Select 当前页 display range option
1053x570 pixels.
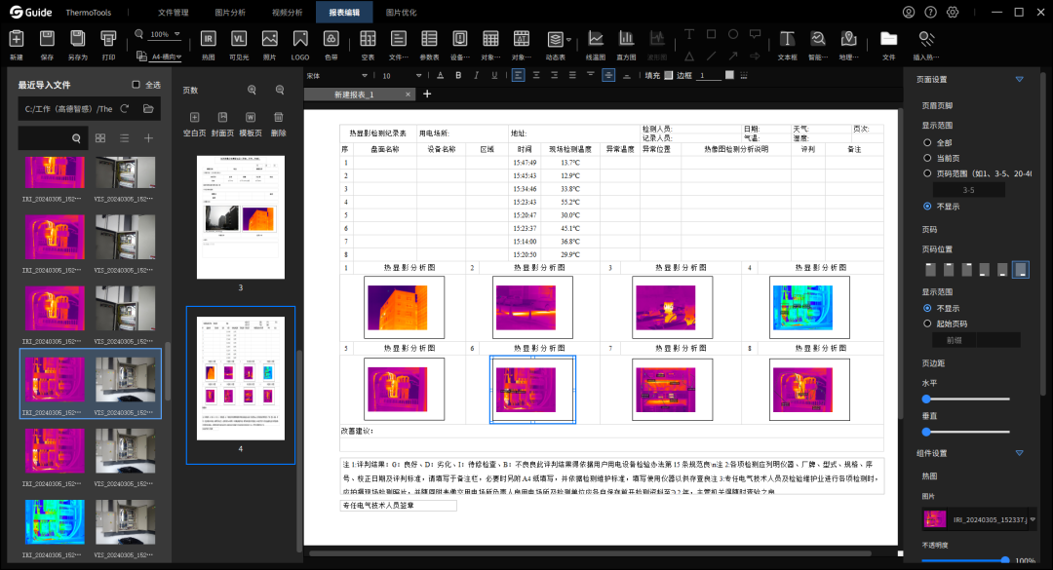(x=927, y=158)
